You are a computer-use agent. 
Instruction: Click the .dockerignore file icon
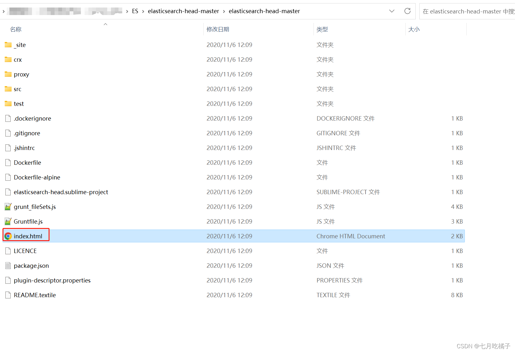point(8,118)
